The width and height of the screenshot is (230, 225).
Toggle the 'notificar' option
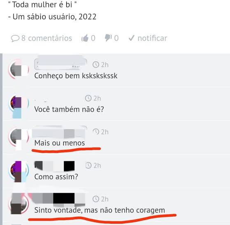148,38
